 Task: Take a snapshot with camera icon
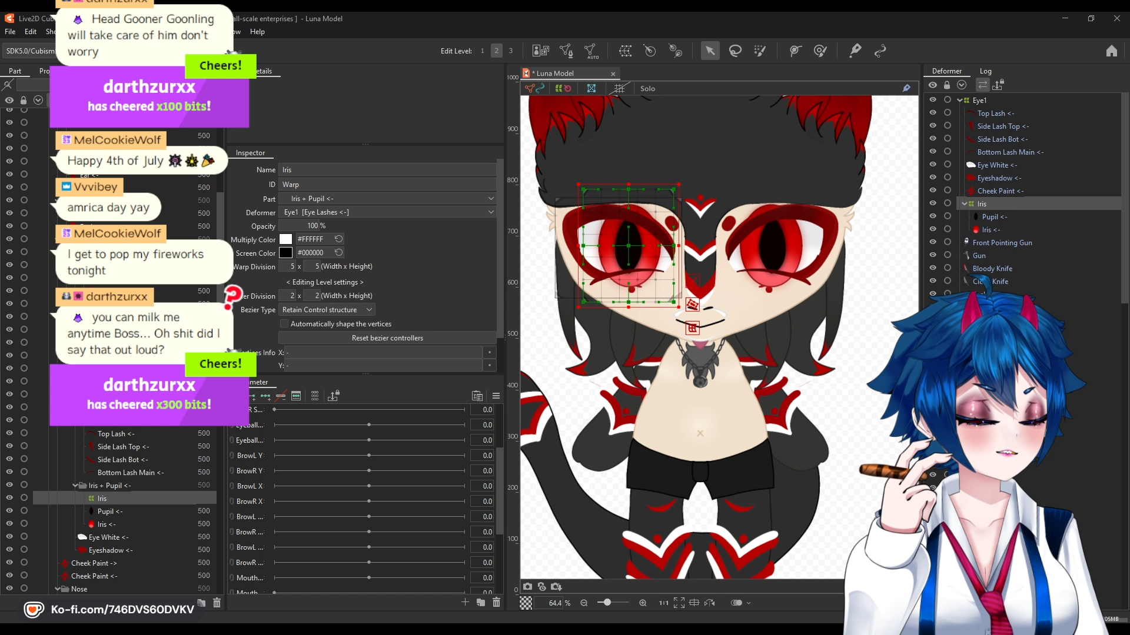(527, 587)
